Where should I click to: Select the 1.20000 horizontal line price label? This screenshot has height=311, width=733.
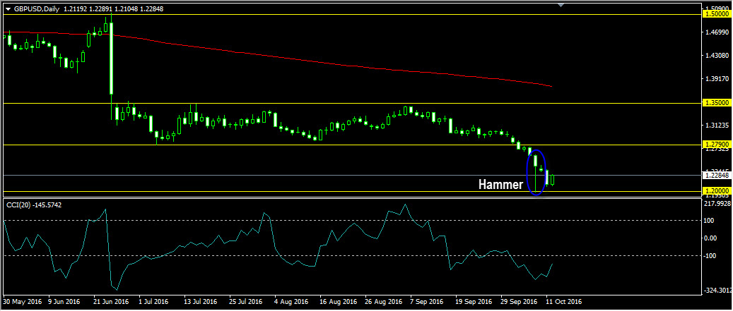(717, 191)
